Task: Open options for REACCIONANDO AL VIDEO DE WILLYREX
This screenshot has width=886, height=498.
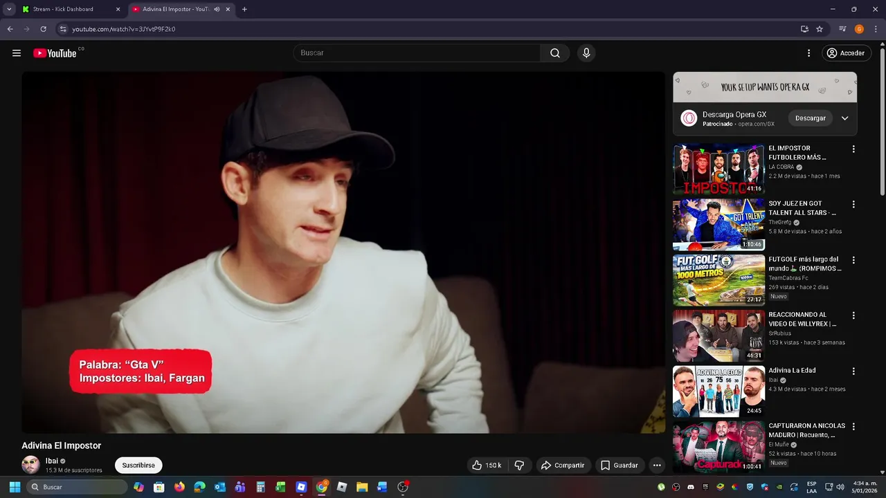Action: [853, 315]
